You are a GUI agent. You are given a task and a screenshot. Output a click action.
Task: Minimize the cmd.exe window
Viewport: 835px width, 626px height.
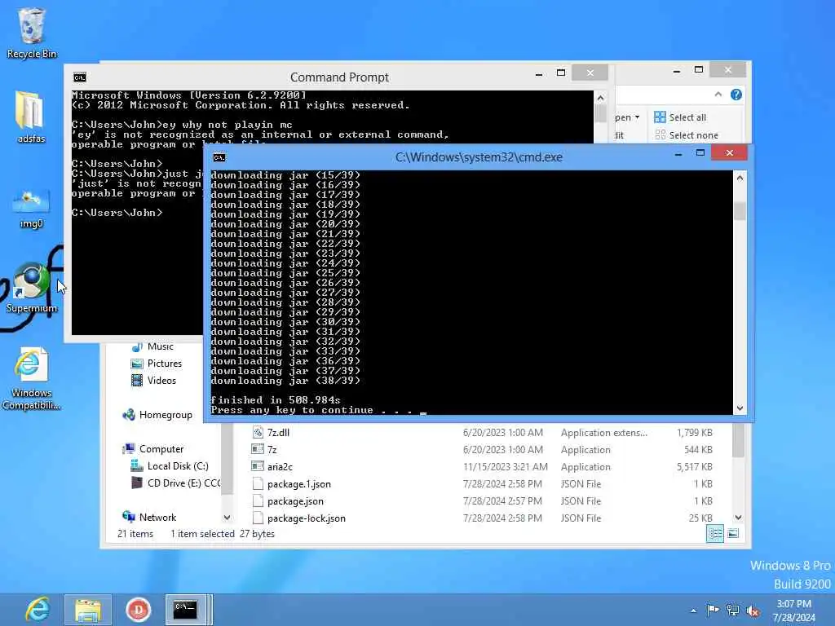pyautogui.click(x=678, y=154)
